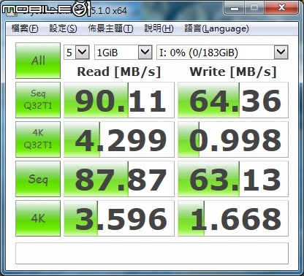Open the 設定(S) menu
Viewport: 304px width, 276px height.
coord(63,28)
